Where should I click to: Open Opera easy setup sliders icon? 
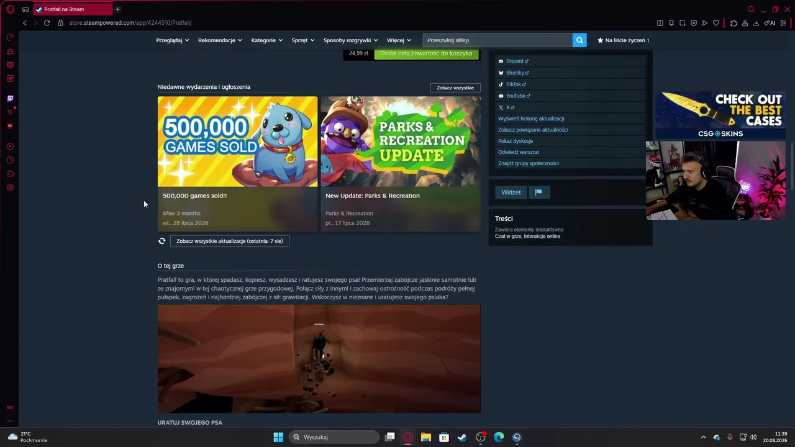pyautogui.click(x=782, y=23)
